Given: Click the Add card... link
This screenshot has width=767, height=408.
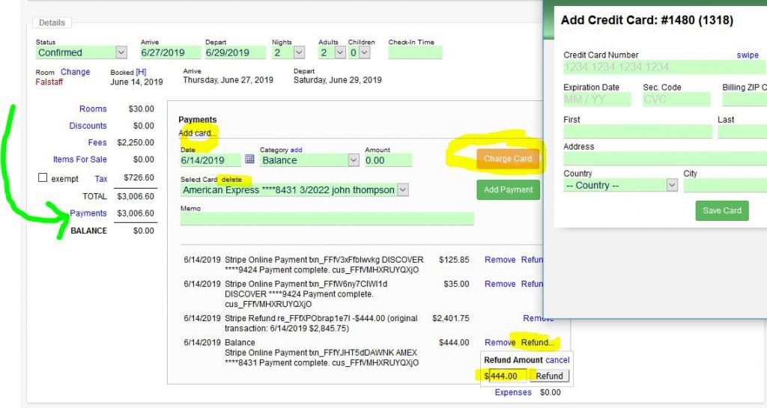Looking at the screenshot, I should click(x=198, y=133).
